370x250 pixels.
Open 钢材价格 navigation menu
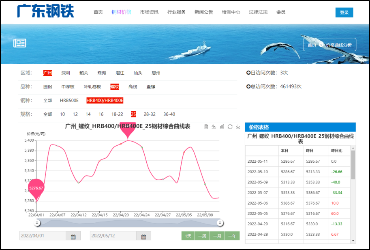pos(121,12)
